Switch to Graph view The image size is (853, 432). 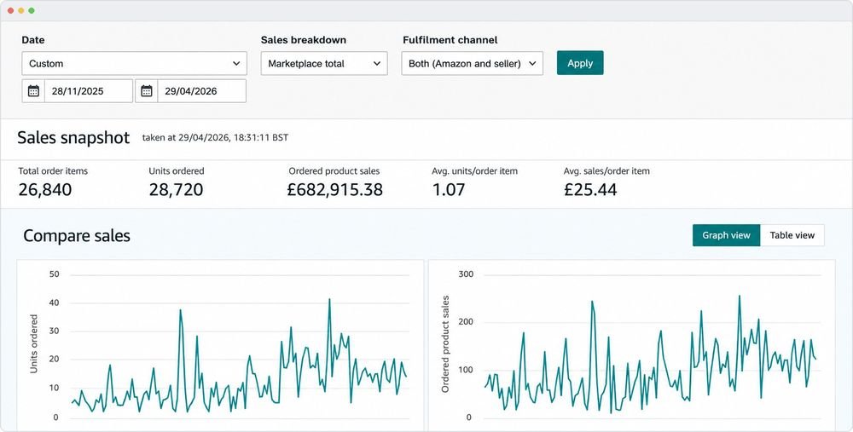[726, 235]
